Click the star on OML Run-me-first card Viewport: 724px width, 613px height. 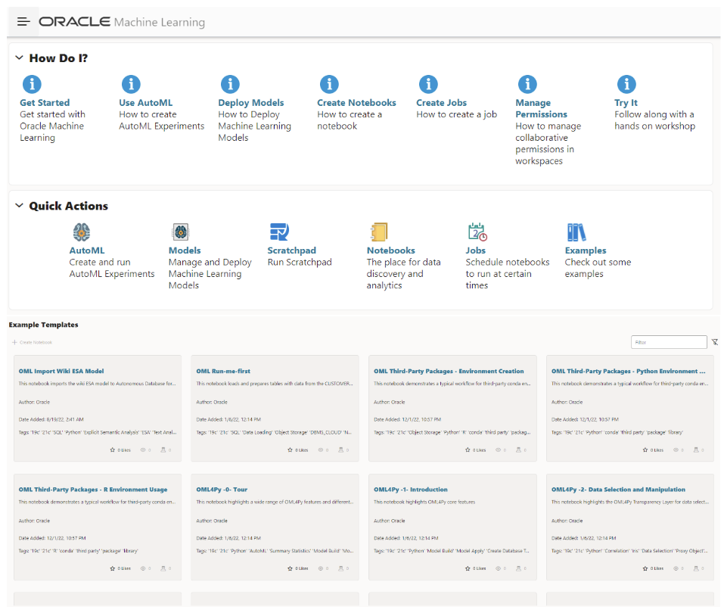coord(290,450)
